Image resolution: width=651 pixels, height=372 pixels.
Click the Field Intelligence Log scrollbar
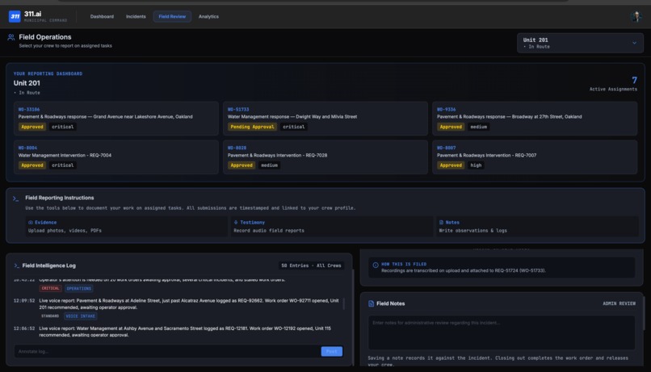coord(343,303)
